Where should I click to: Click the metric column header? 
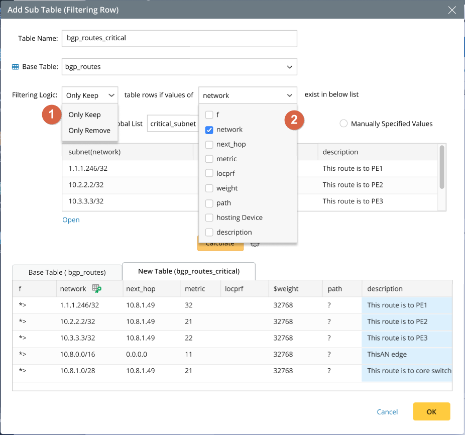coord(200,289)
